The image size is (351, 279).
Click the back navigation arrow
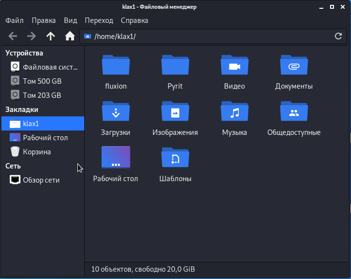[x=13, y=36]
